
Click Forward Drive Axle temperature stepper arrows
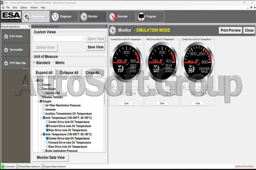[x=131, y=94]
